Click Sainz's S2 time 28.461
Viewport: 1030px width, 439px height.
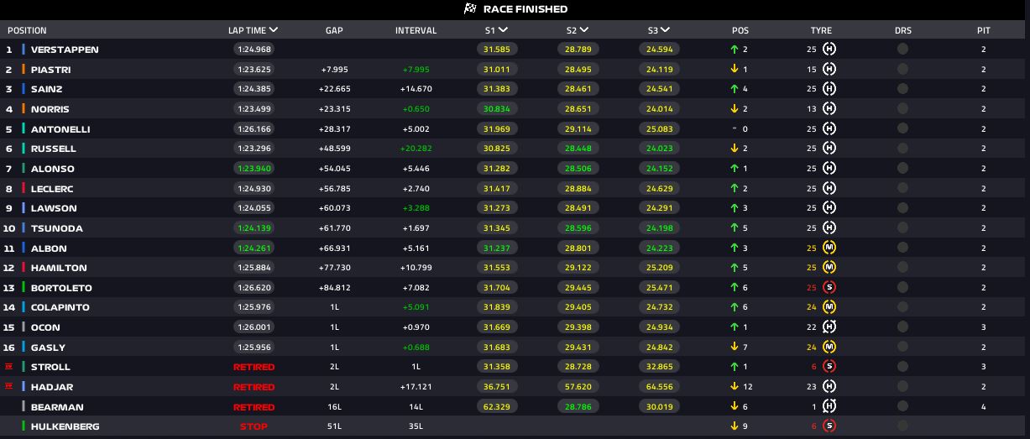578,89
